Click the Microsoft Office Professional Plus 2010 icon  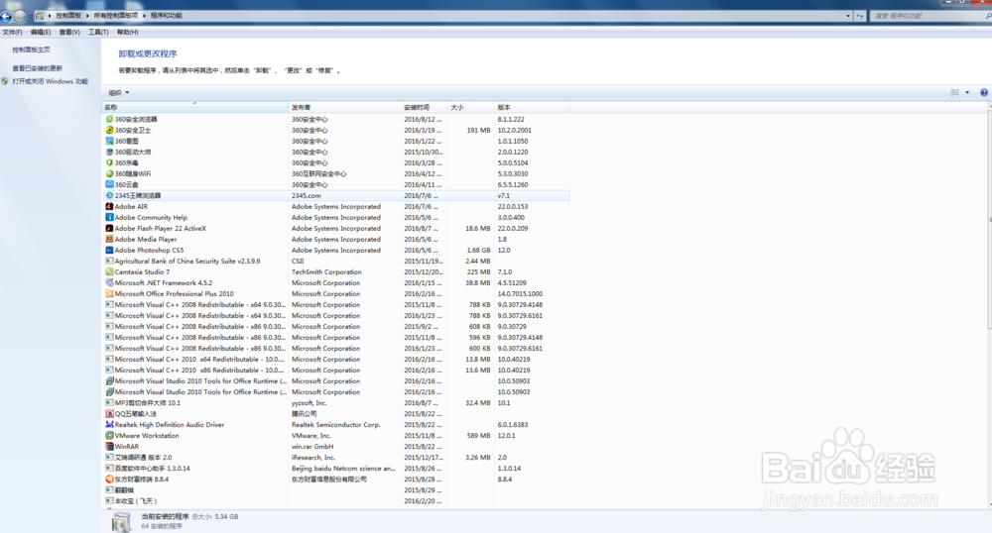(x=109, y=293)
